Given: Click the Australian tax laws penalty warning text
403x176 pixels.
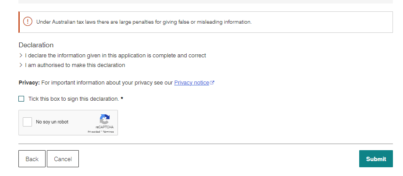Looking at the screenshot, I should click(144, 22).
